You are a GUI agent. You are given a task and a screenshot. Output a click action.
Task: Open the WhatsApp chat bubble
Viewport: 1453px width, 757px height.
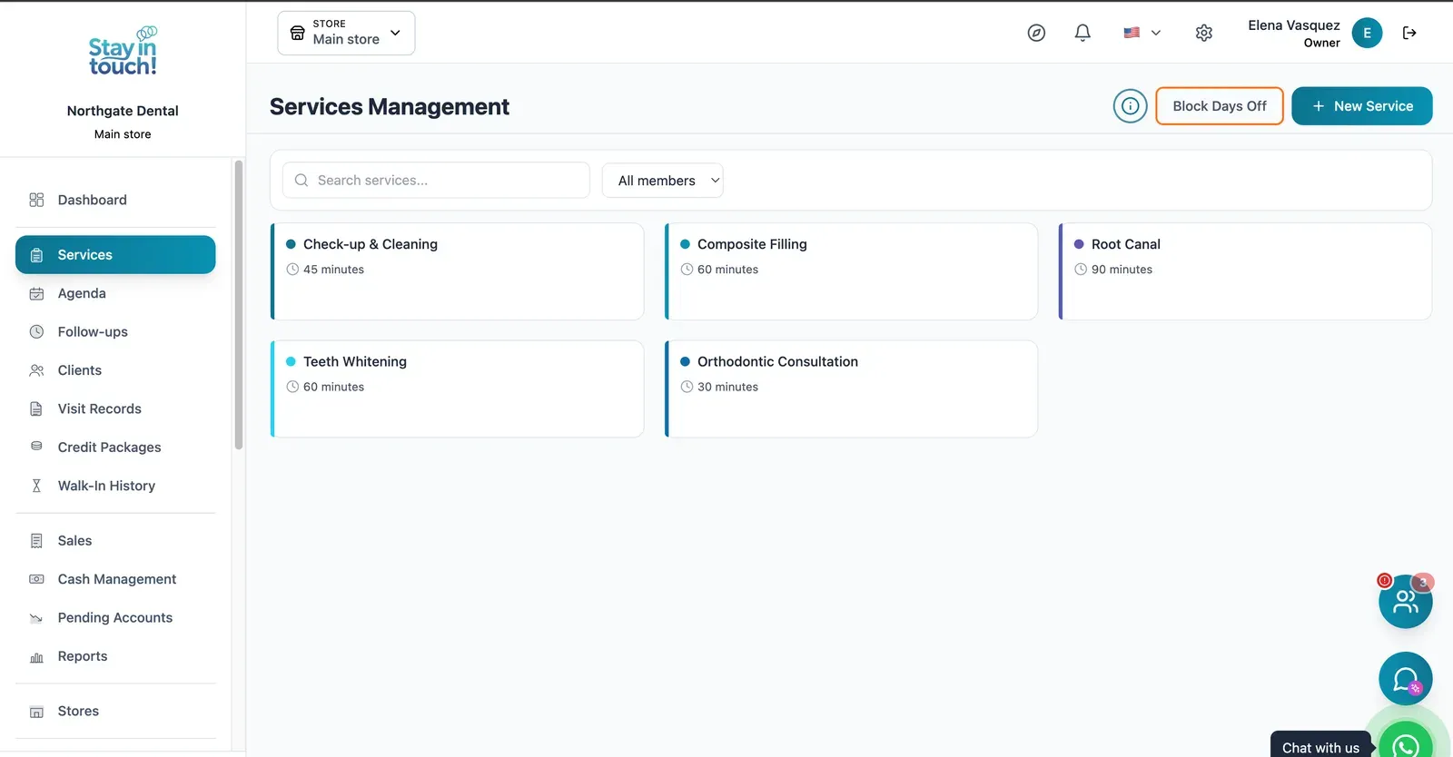(1406, 743)
